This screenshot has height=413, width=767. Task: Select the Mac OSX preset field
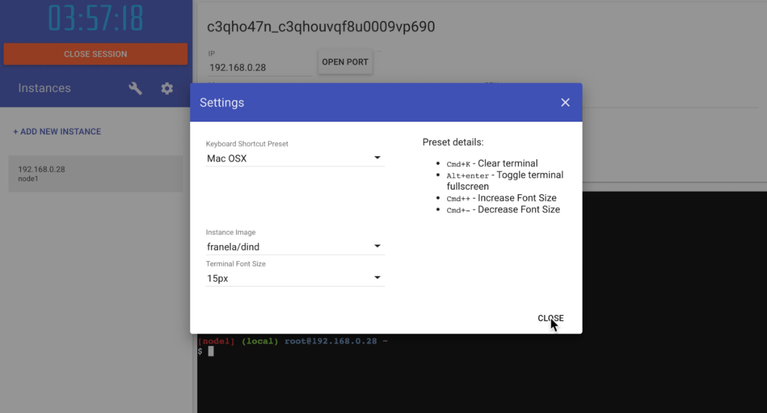click(x=295, y=159)
